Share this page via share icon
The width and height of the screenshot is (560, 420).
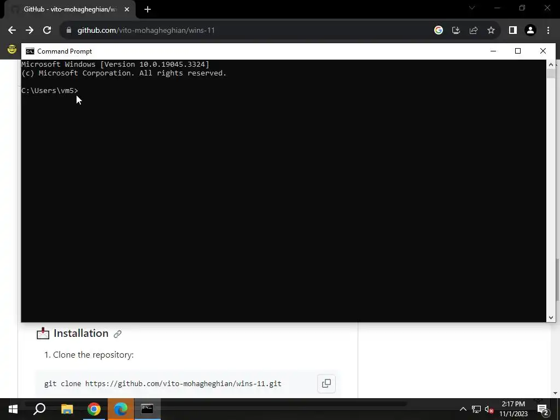474,31
